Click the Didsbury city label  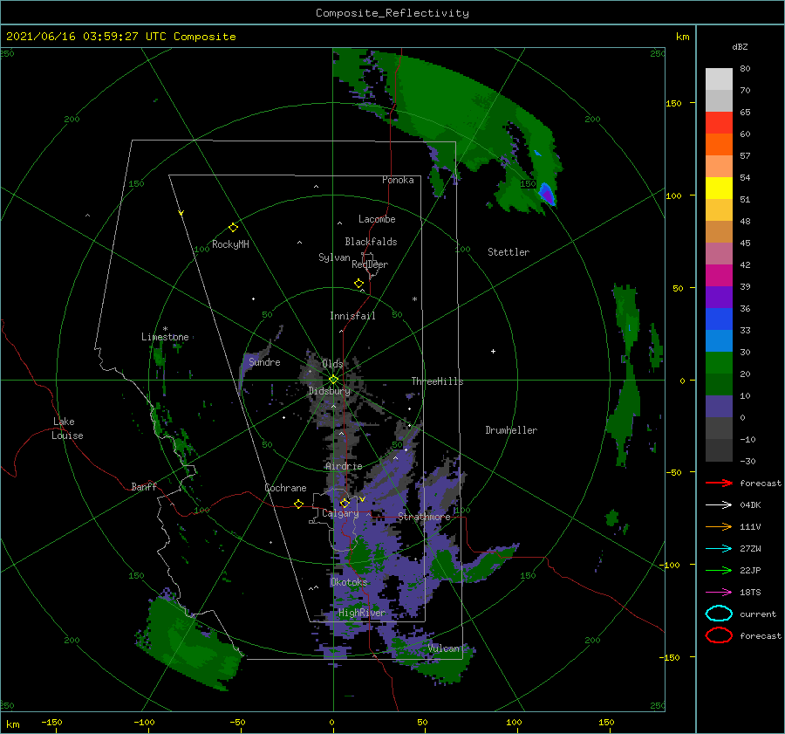tap(330, 391)
